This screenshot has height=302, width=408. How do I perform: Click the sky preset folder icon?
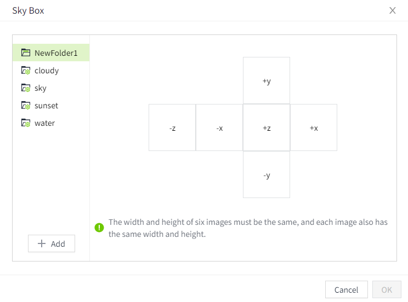(x=26, y=88)
